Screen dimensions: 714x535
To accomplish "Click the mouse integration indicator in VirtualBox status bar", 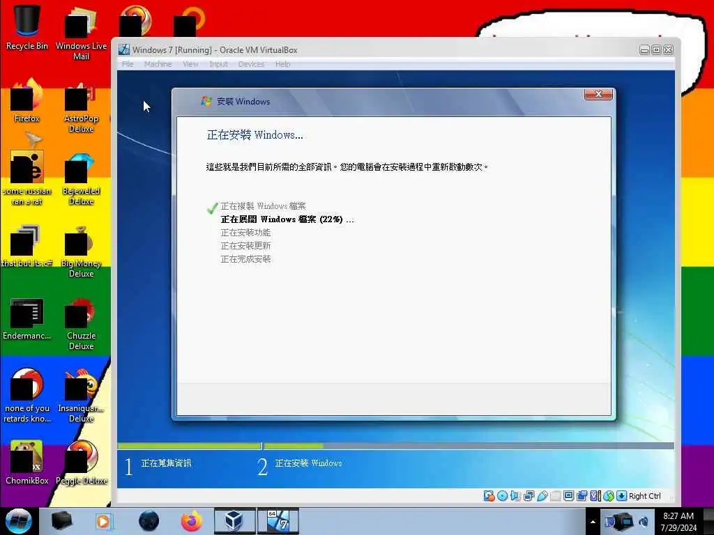I will coord(608,496).
